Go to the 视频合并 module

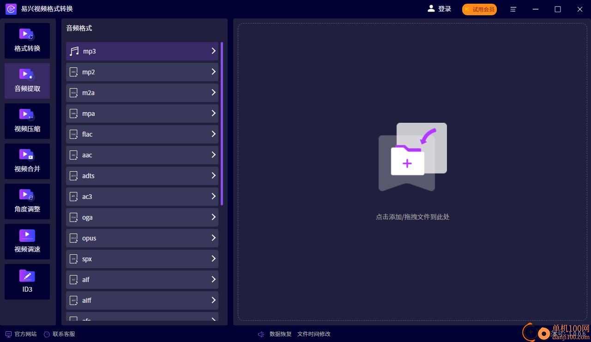point(27,161)
